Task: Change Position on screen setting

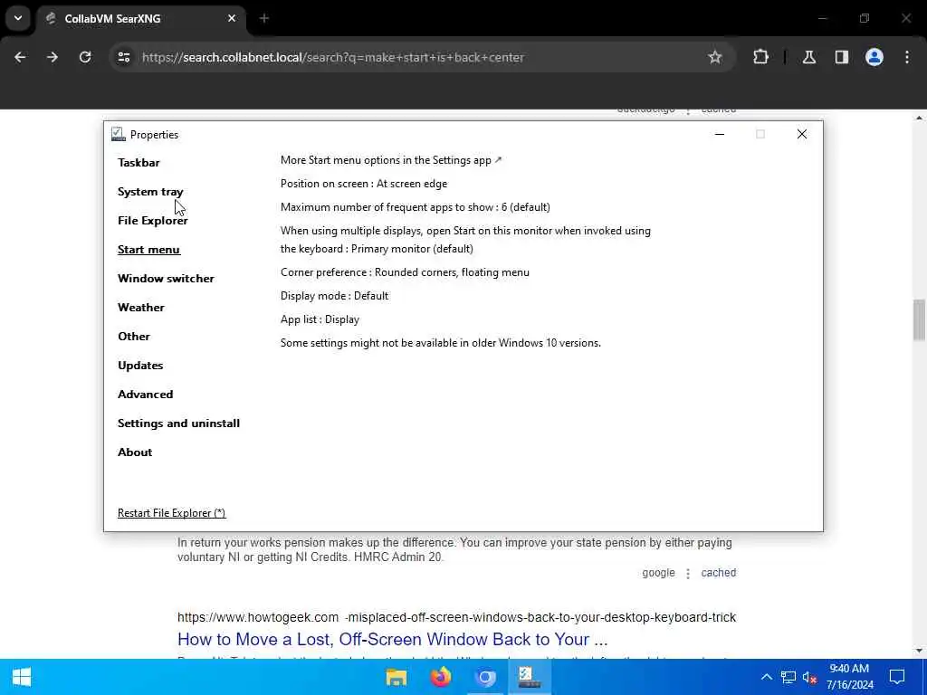Action: 364,184
